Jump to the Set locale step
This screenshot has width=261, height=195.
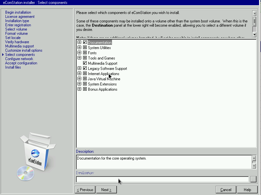tap(13, 38)
